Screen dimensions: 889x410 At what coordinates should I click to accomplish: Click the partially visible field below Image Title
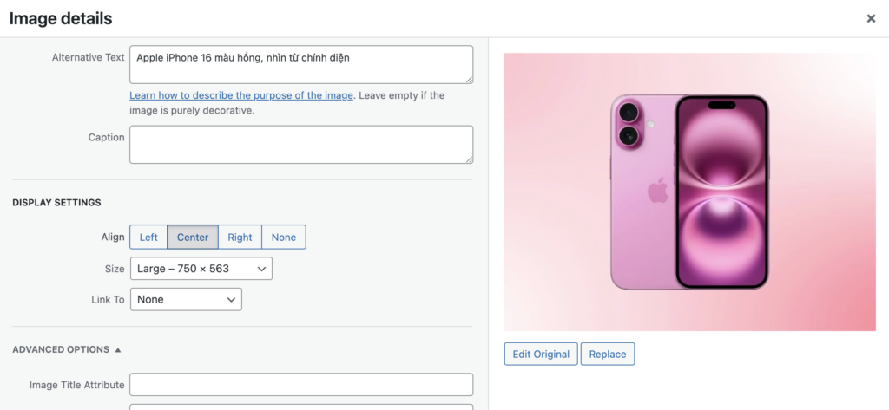[x=300, y=407]
